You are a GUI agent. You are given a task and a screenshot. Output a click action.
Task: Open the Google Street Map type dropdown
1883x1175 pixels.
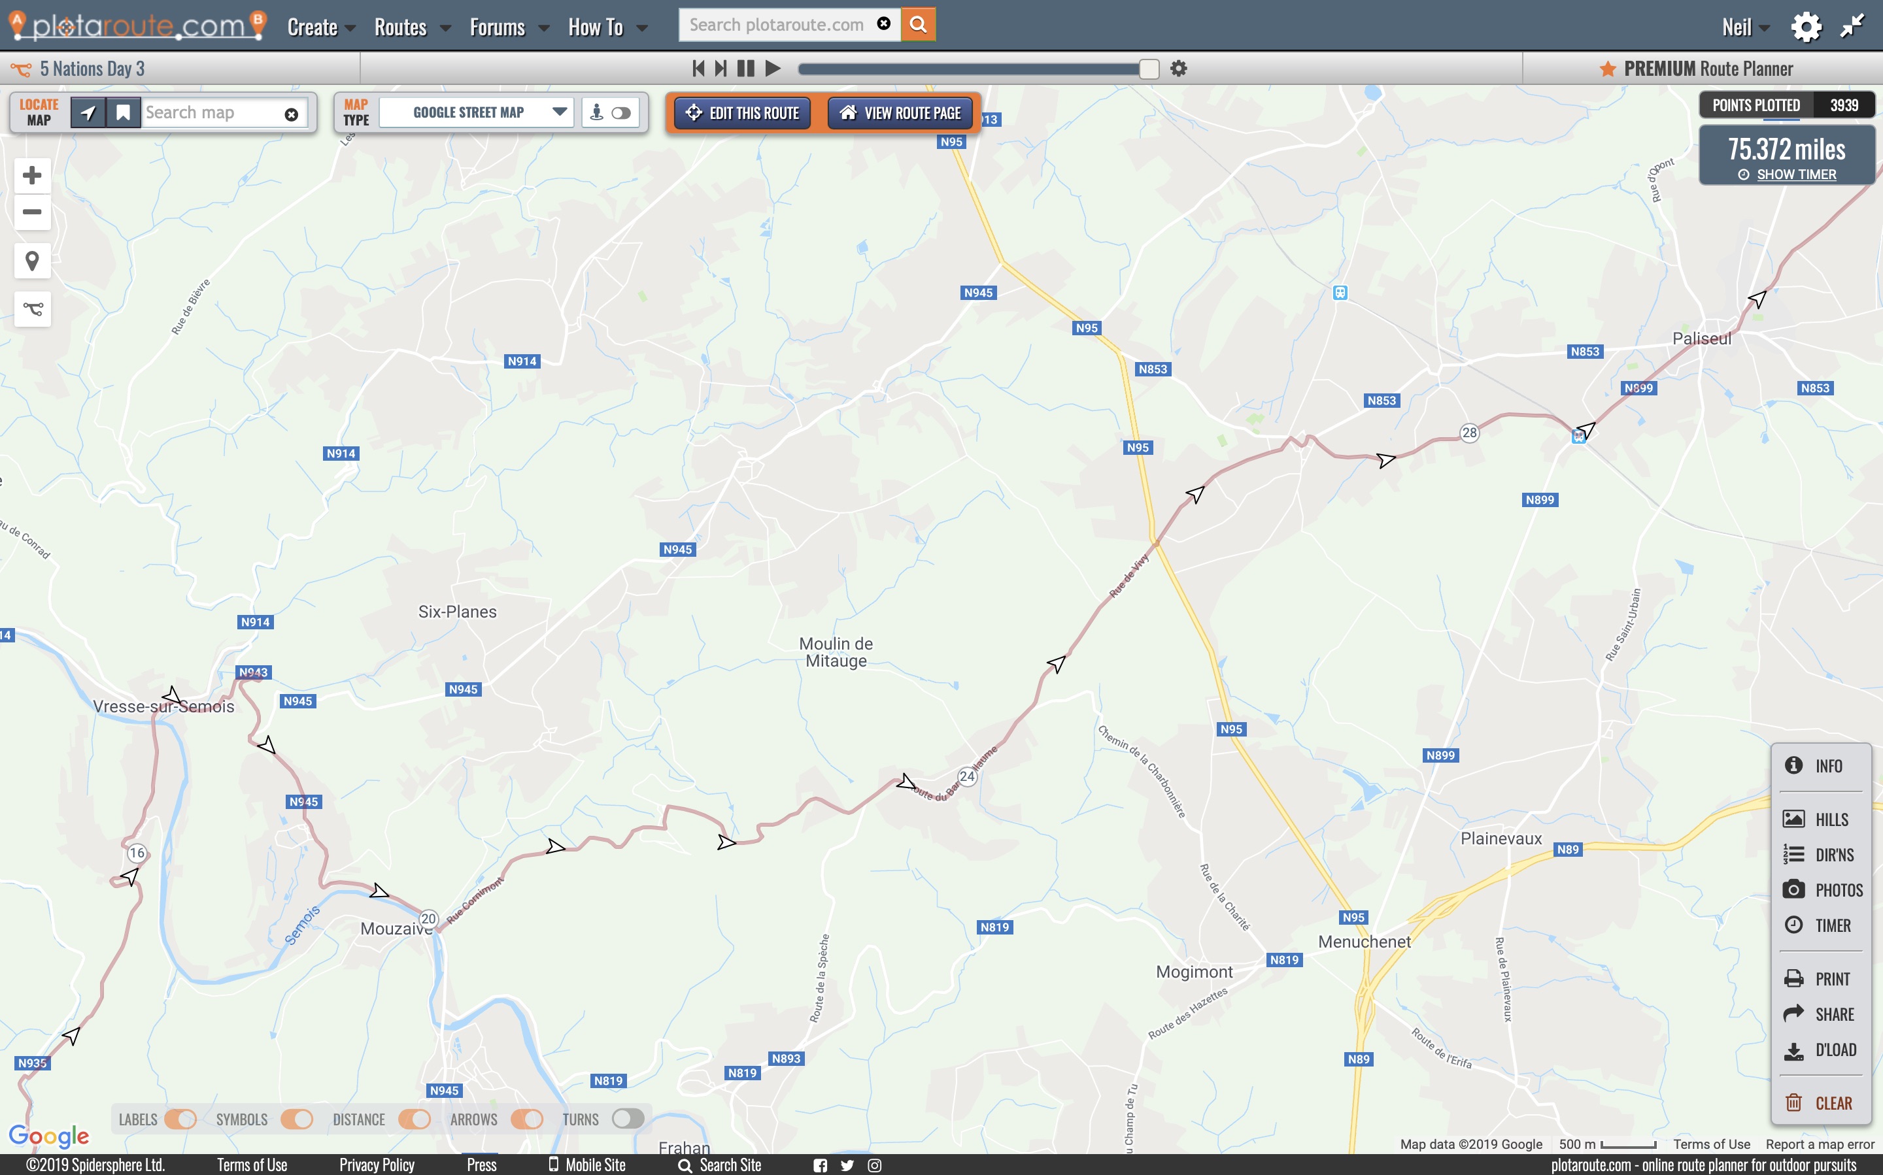(477, 114)
